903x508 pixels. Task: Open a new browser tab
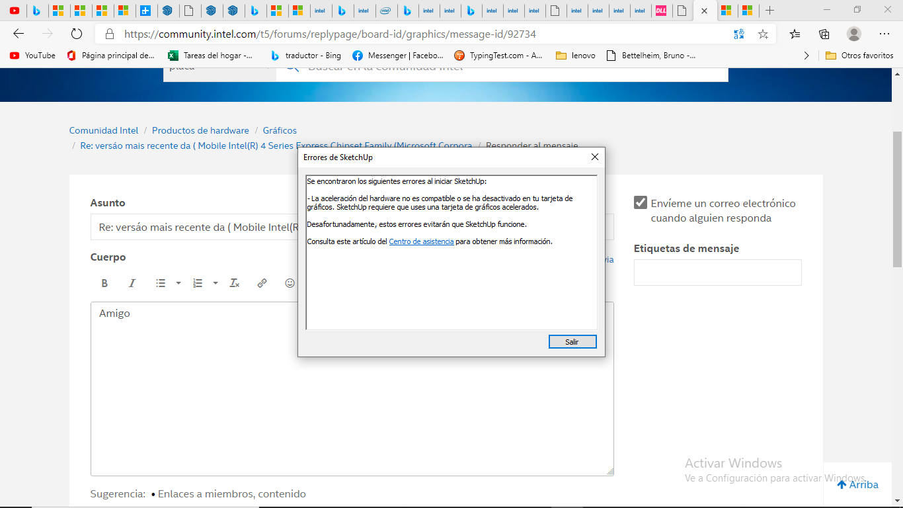[x=769, y=11]
